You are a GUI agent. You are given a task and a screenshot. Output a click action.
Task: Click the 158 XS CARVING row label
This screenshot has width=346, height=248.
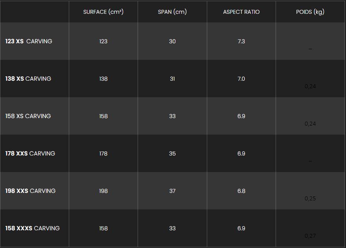(x=28, y=116)
